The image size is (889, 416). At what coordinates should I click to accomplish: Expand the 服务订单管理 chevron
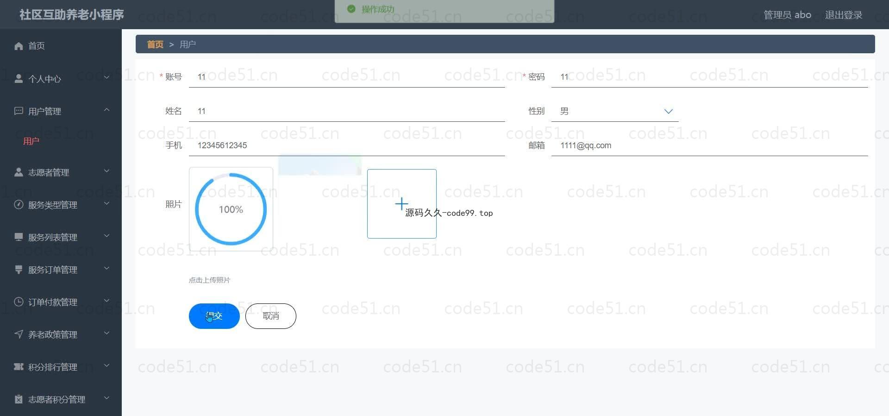tap(106, 268)
